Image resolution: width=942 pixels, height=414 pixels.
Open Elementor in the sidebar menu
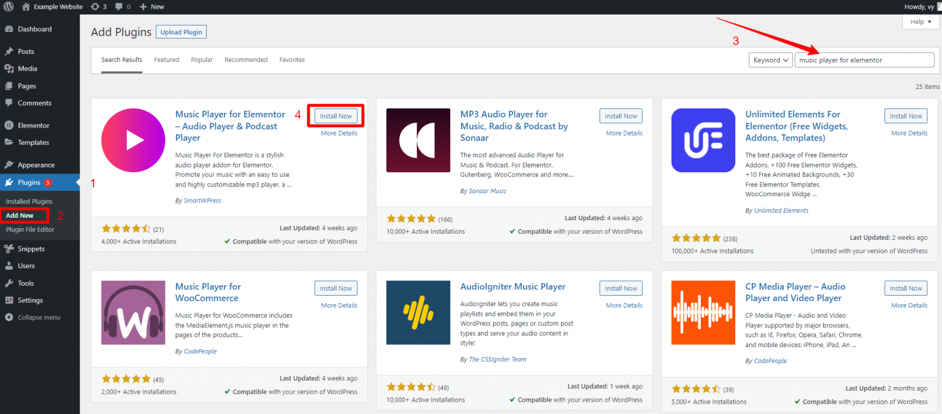point(33,125)
